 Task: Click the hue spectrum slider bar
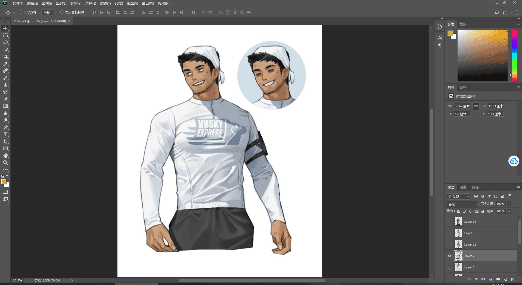pyautogui.click(x=515, y=55)
